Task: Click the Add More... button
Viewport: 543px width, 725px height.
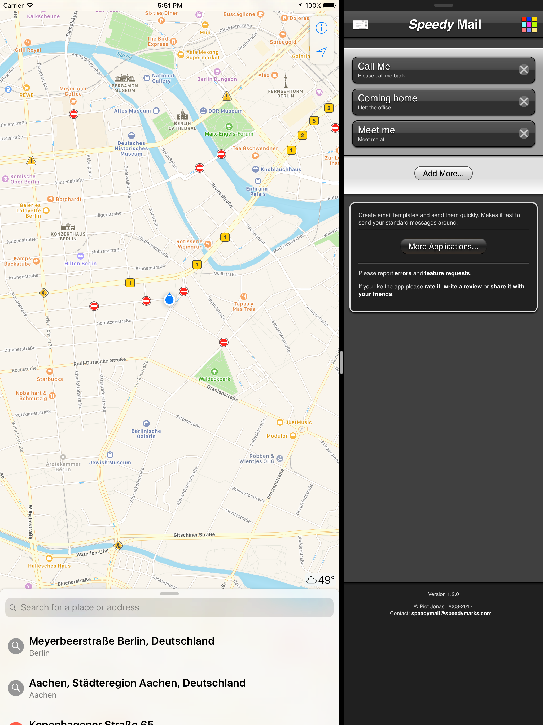Action: (x=443, y=173)
